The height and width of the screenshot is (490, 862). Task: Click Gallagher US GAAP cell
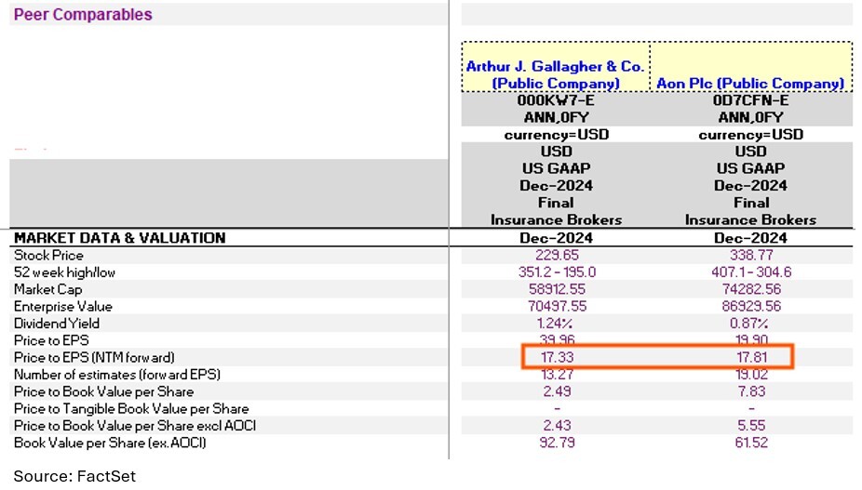tap(556, 168)
